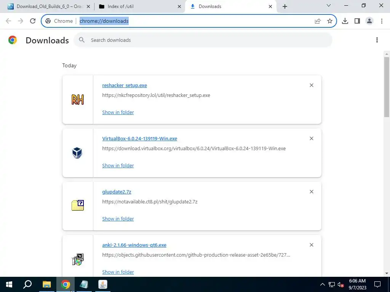Open a new browser tab
Viewport: 390px width, 292px height.
(285, 6)
